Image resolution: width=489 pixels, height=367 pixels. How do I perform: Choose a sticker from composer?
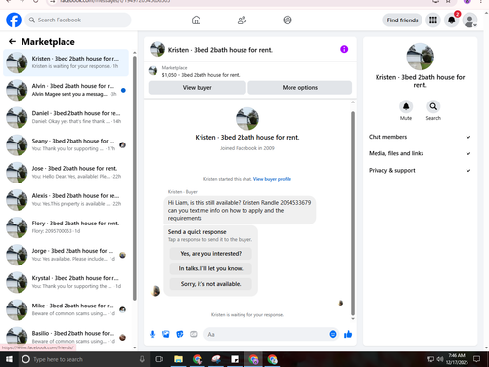(180, 334)
